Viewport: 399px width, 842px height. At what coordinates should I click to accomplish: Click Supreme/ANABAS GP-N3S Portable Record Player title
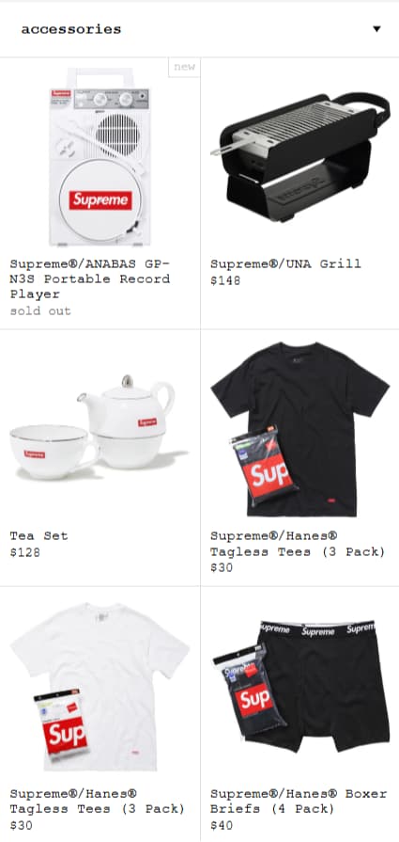pyautogui.click(x=90, y=278)
